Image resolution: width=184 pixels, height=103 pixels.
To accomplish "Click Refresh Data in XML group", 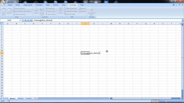I will pyautogui.click(x=70, y=14).
